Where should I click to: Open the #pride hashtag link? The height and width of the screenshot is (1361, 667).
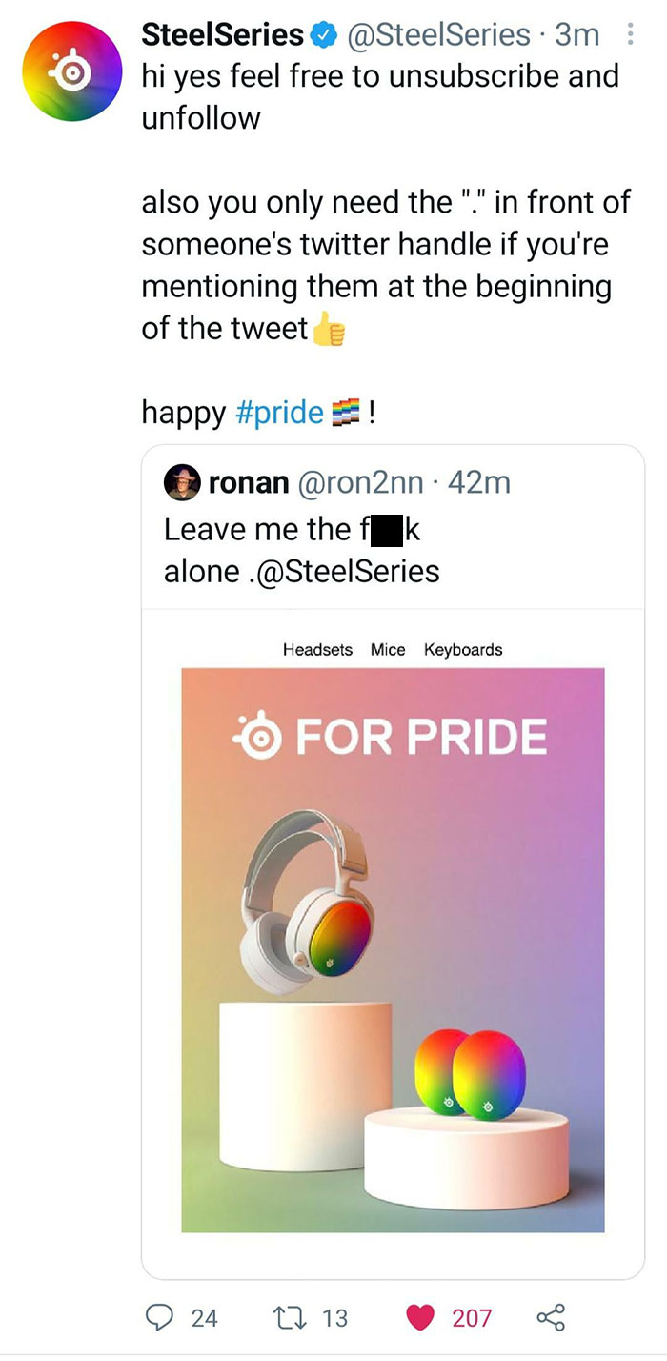(278, 413)
